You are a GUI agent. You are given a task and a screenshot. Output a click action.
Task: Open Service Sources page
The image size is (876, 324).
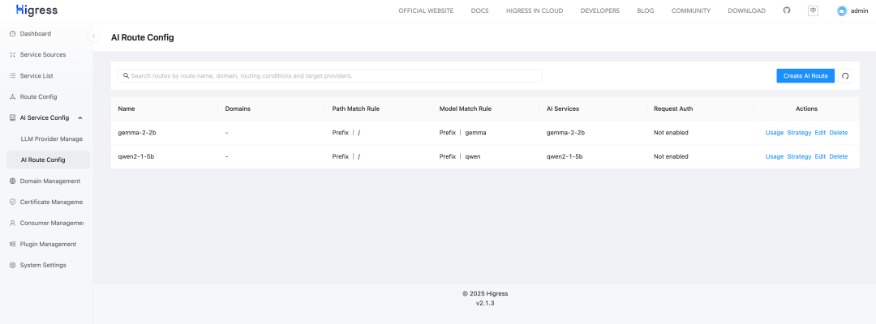click(45, 54)
